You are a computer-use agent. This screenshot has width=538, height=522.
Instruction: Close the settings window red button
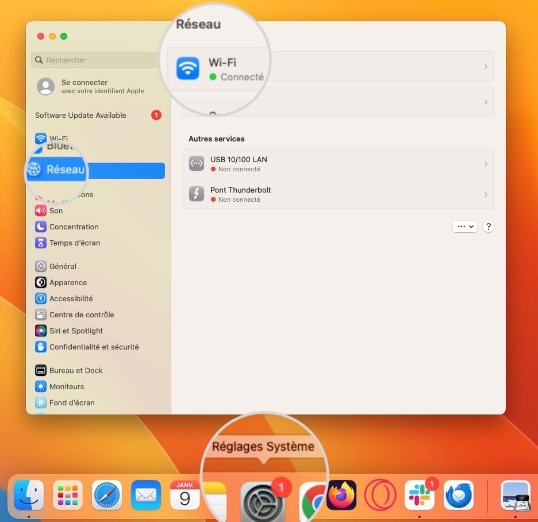click(x=41, y=36)
